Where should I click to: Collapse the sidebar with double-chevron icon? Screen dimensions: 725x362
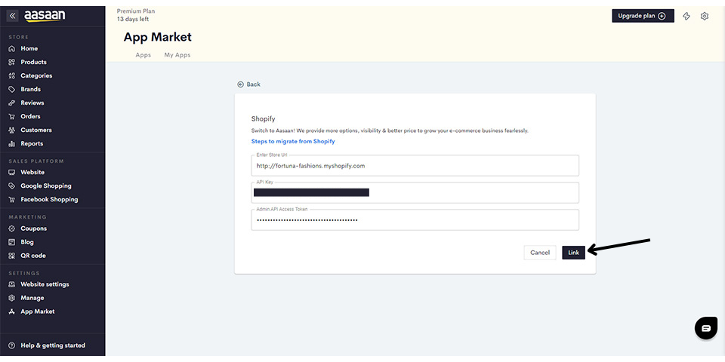pyautogui.click(x=13, y=16)
